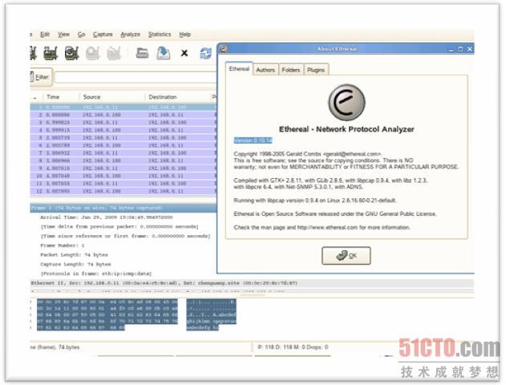Switch to the Plugins tab
506x385 pixels.
tap(316, 70)
